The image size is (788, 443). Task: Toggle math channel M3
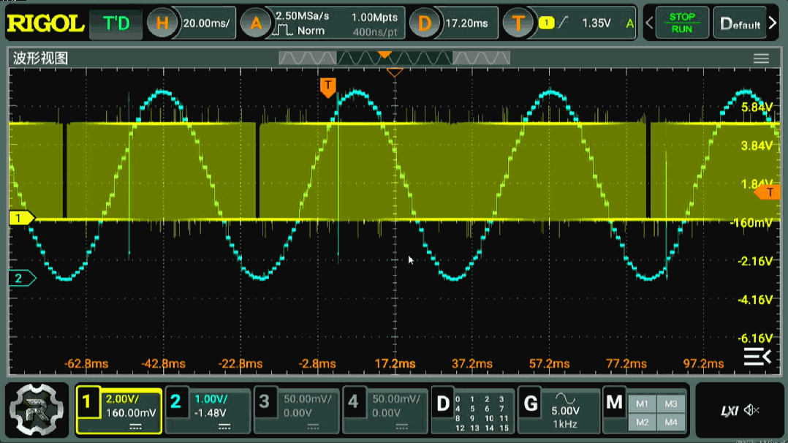coord(671,404)
